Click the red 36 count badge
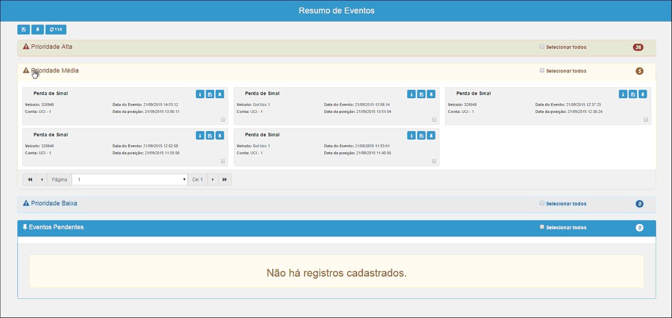This screenshot has width=672, height=318. click(638, 47)
